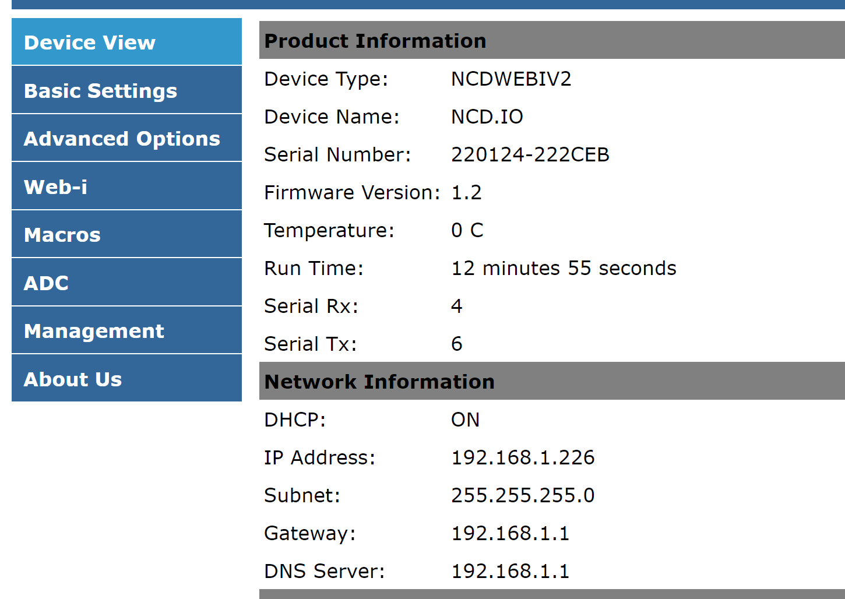
Task: Click serial number 220124-222CEB
Action: pyautogui.click(x=530, y=154)
